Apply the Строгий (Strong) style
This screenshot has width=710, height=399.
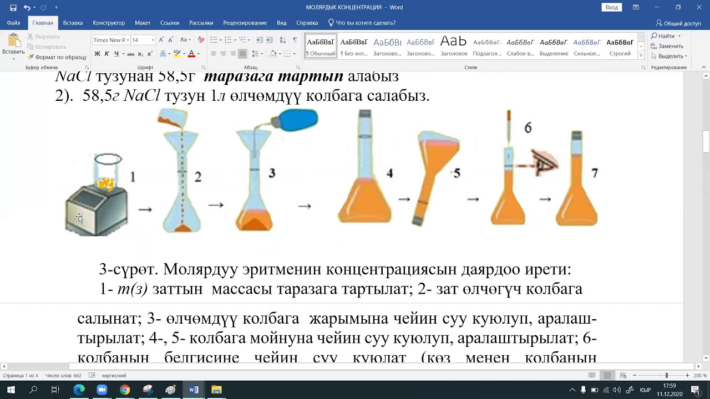click(x=620, y=47)
